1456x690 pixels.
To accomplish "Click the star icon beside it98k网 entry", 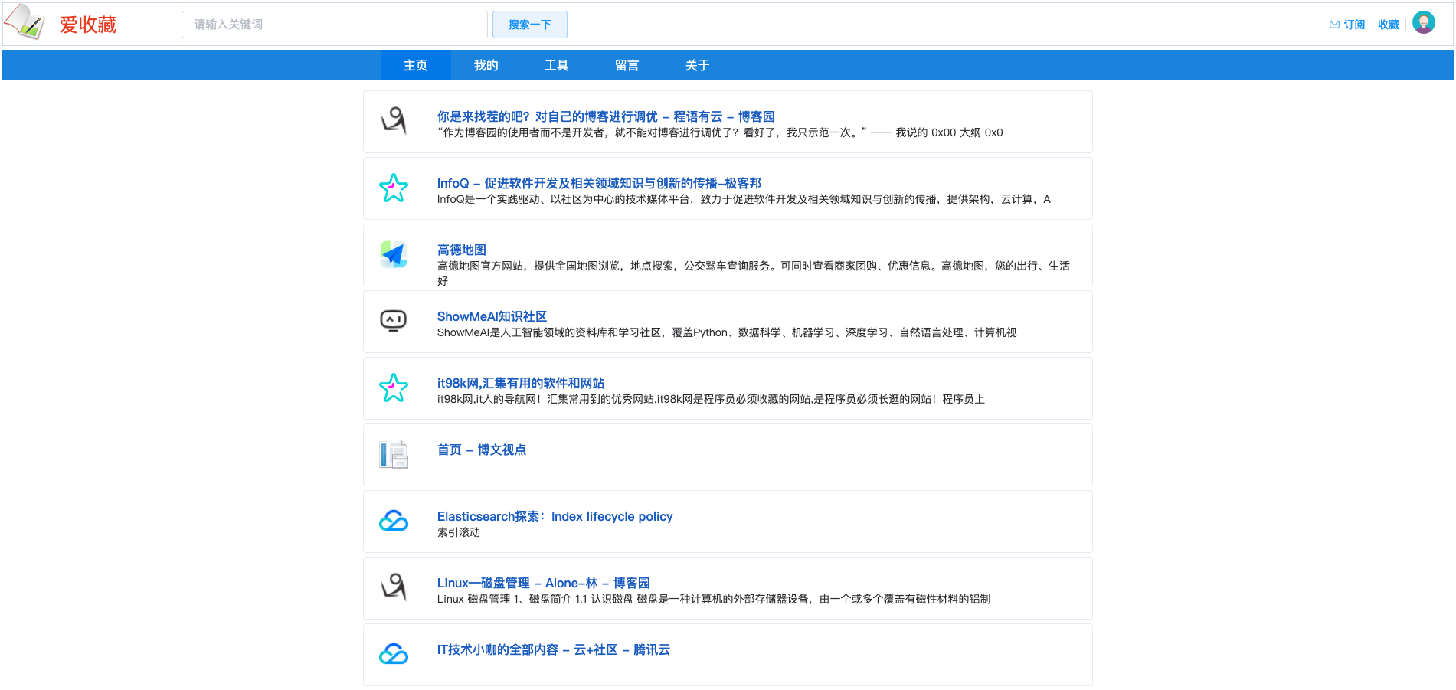I will click(394, 388).
